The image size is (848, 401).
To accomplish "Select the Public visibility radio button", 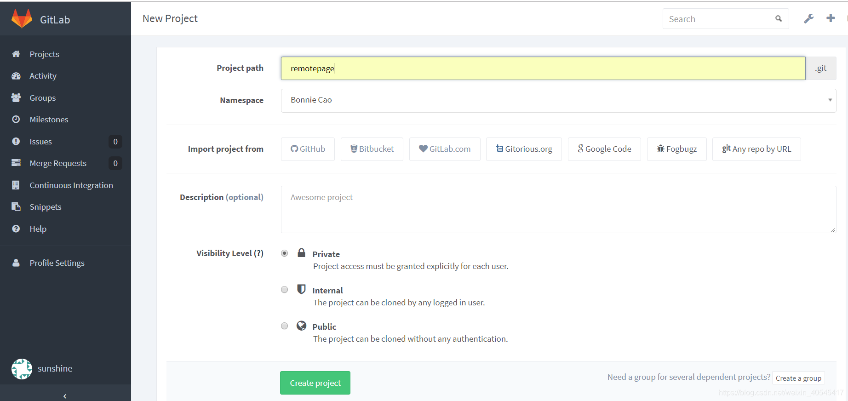I will 285,326.
